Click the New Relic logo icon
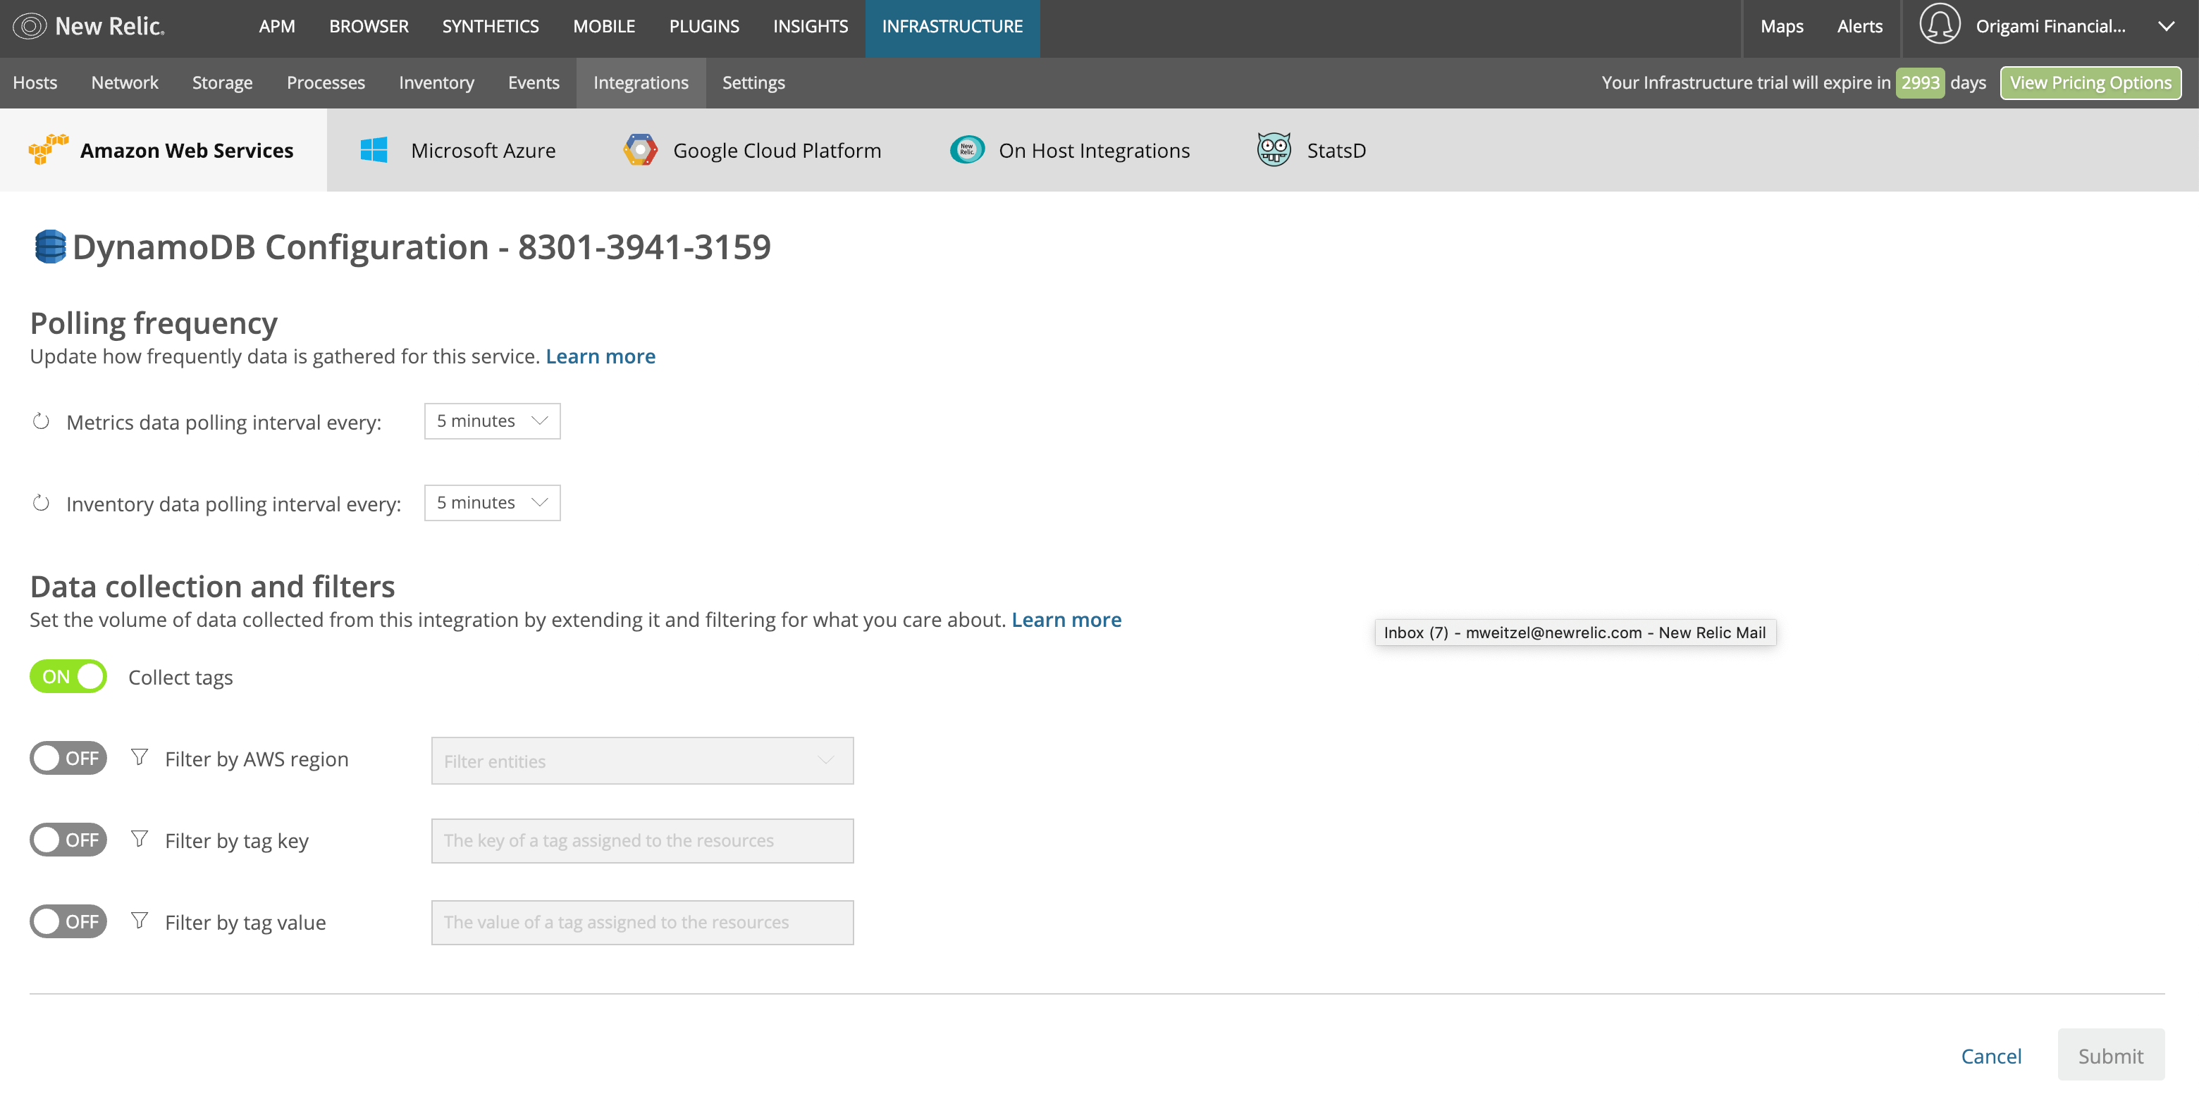The image size is (2199, 1096). (x=29, y=27)
